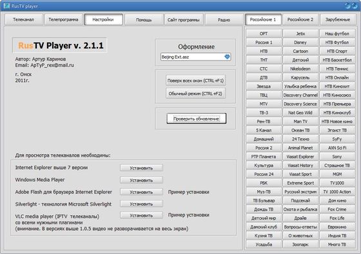
Task: Select the Рен-ТВ channel
Action: [264, 121]
